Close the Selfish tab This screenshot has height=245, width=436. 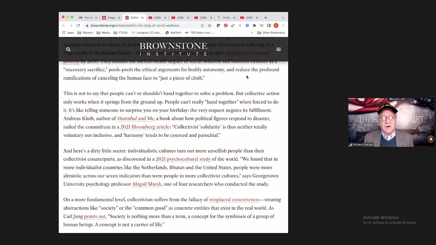click(x=142, y=18)
